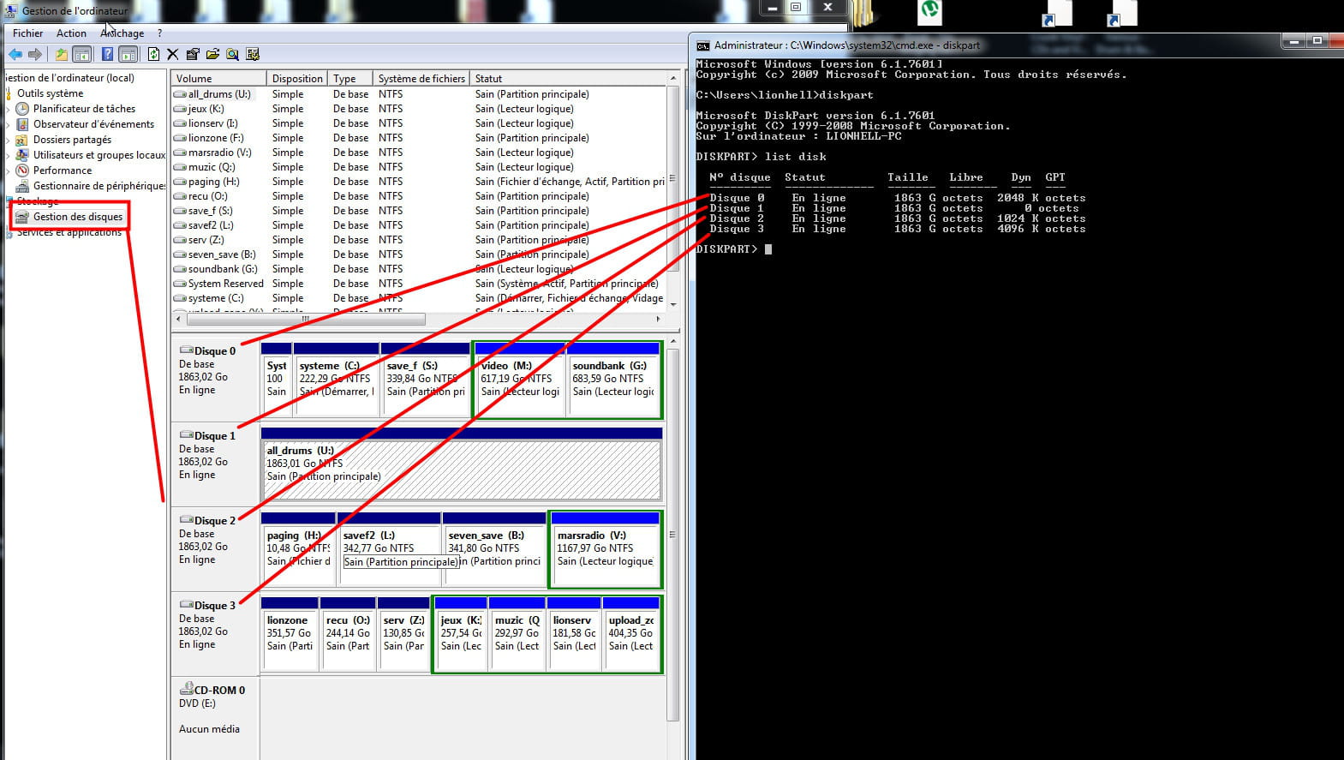
Task: Click the magnifier search toolbar icon
Action: pyautogui.click(x=232, y=55)
